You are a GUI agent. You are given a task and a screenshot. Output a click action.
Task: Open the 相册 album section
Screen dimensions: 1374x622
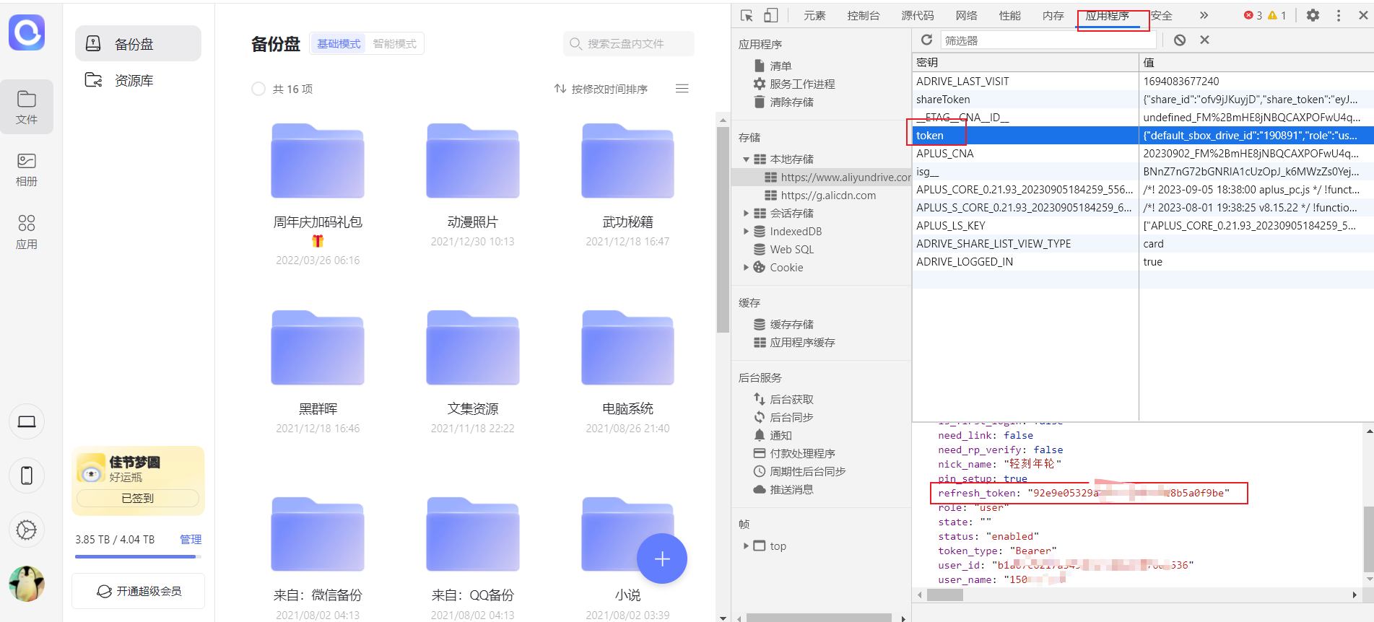27,170
